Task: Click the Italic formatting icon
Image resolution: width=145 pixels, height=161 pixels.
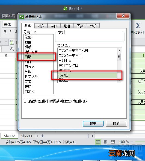Action: tap(10, 32)
